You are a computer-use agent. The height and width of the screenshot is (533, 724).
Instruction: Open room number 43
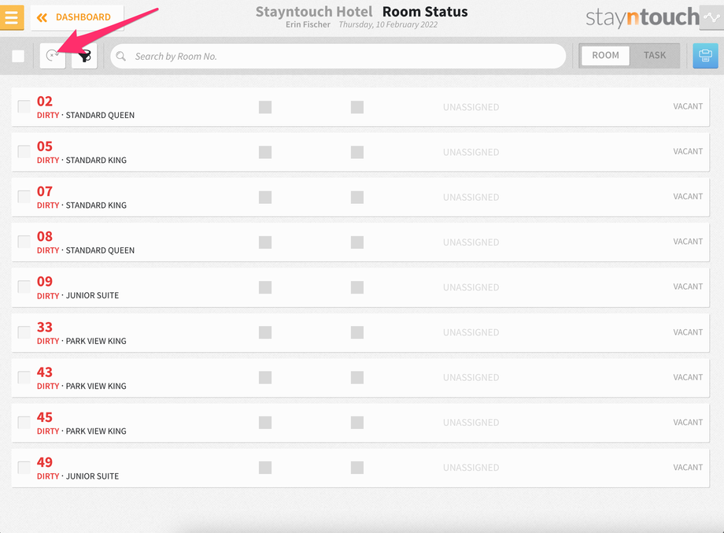[x=45, y=372]
